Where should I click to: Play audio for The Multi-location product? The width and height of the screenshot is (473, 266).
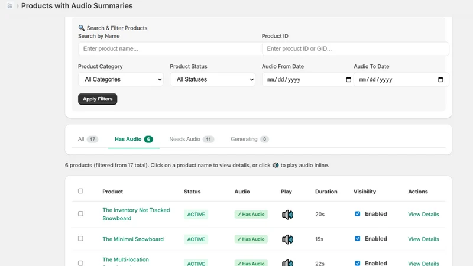click(x=287, y=263)
